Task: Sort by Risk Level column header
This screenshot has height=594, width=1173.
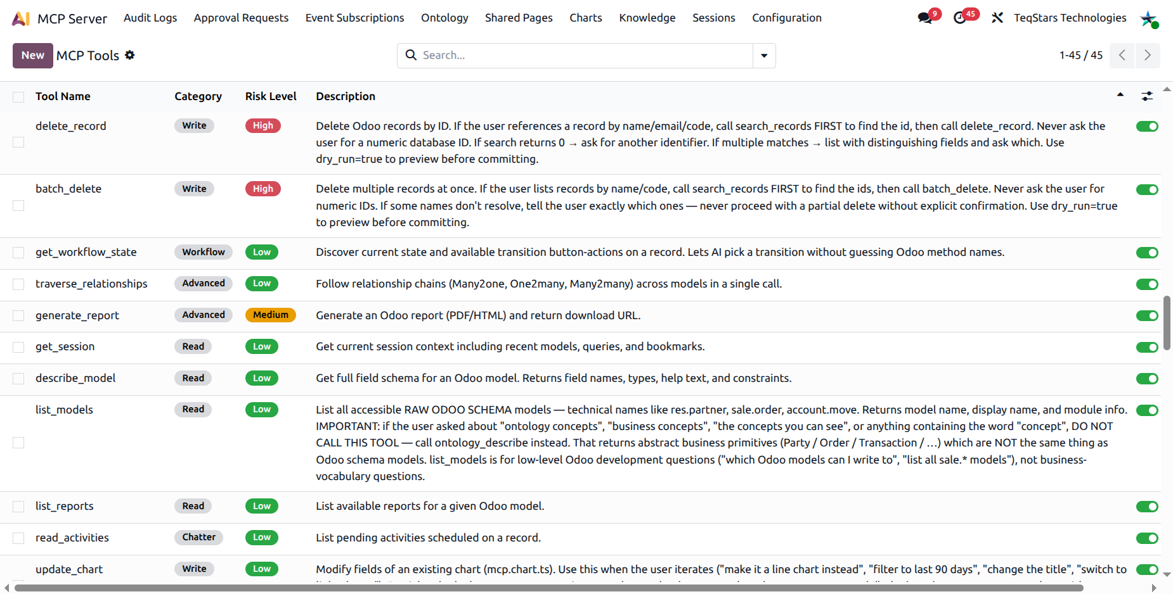Action: pos(271,96)
